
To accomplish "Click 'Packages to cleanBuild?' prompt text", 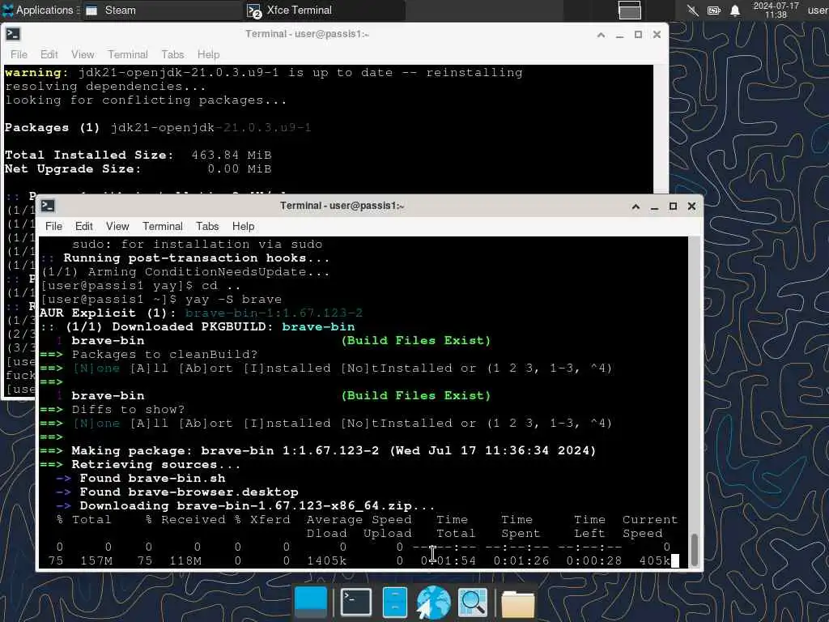I will click(x=164, y=355).
